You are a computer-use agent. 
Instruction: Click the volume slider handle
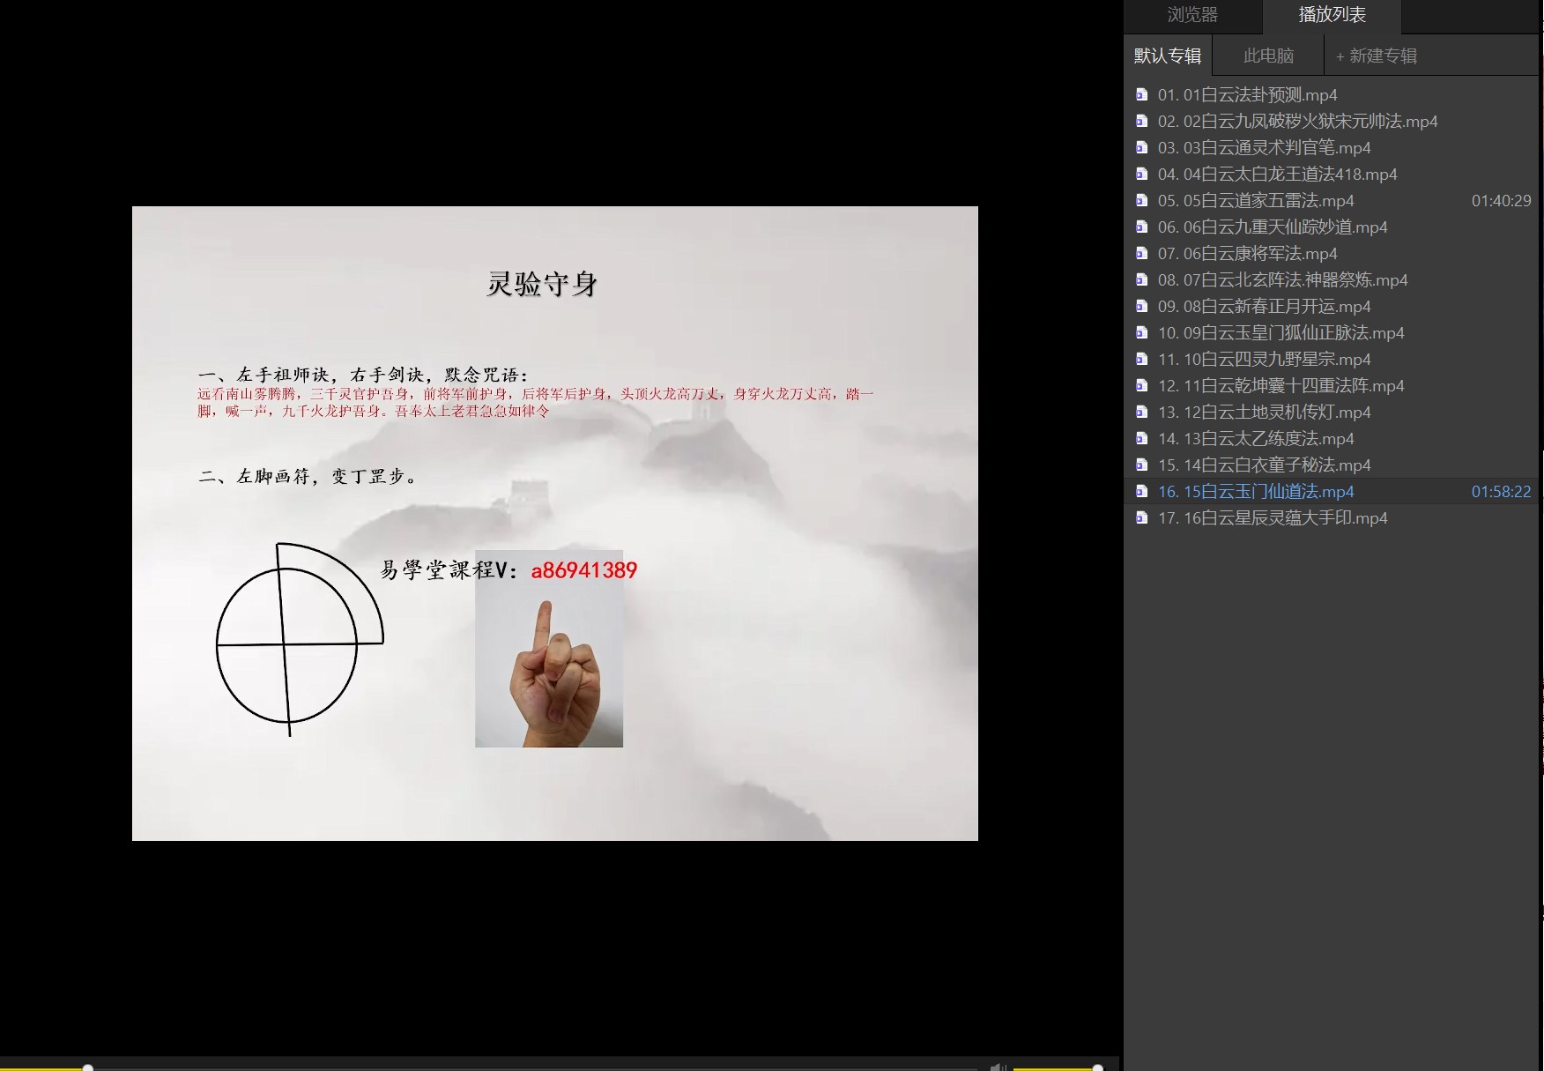1097,1067
